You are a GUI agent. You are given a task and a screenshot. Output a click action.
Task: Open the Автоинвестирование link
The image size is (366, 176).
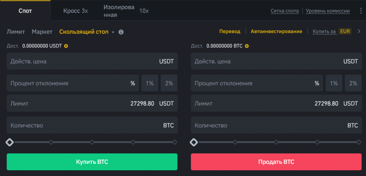point(276,31)
